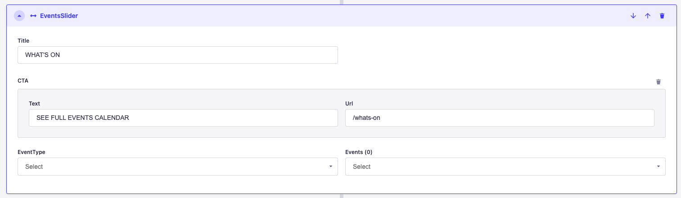Move the EventsSlider block down
This screenshot has height=198, width=681.
(633, 16)
